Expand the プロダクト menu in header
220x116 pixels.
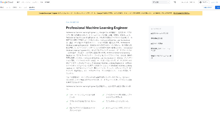[35, 2]
